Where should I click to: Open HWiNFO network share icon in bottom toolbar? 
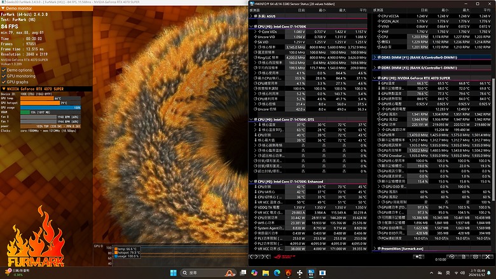tap(418, 257)
